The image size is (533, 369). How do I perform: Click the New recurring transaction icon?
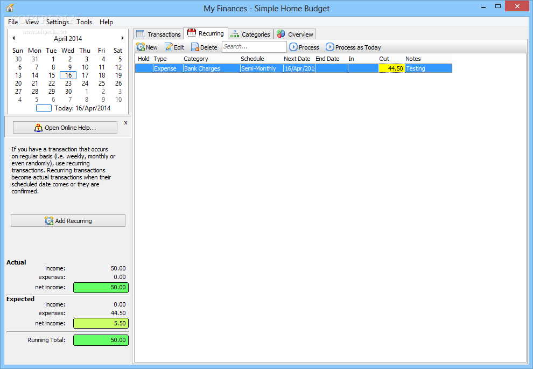[141, 47]
